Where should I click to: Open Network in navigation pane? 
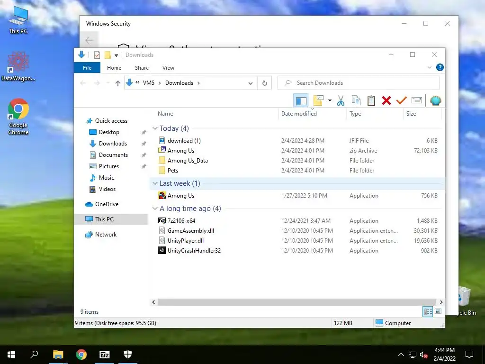[x=106, y=235]
